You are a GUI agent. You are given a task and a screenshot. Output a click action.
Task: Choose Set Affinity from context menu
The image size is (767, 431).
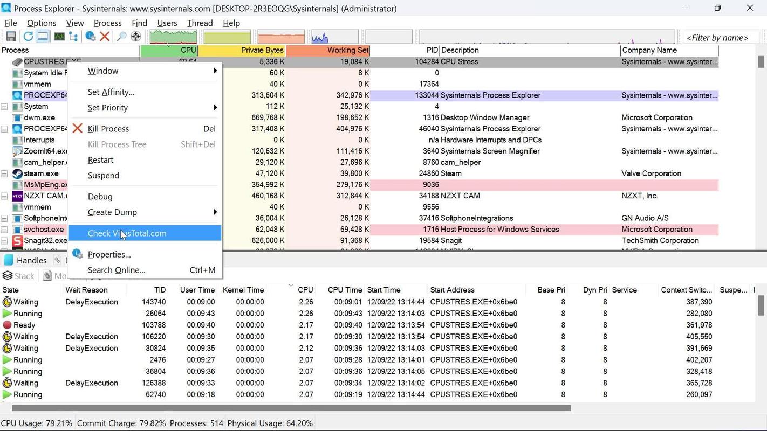pos(145,92)
